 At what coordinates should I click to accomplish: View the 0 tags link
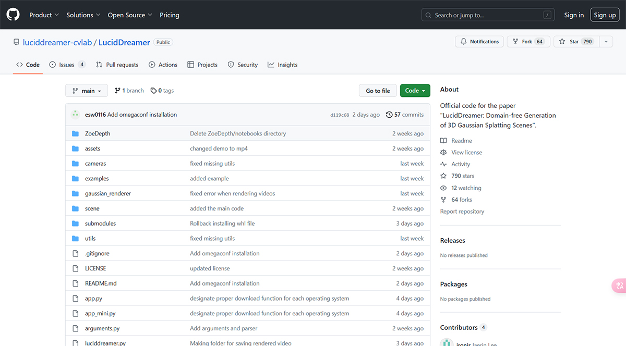point(162,91)
